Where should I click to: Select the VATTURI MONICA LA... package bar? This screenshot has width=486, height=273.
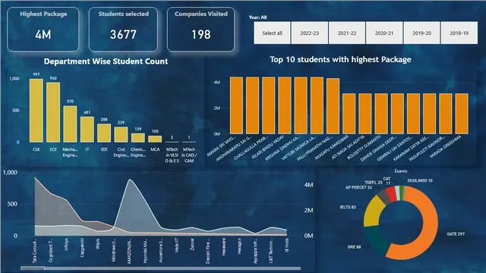(x=317, y=105)
